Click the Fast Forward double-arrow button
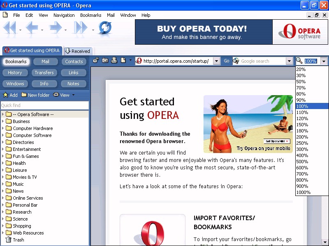 pyautogui.click(x=80, y=27)
